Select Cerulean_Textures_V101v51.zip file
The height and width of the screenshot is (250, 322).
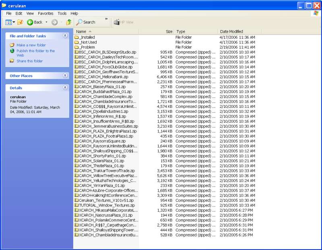[106, 200]
